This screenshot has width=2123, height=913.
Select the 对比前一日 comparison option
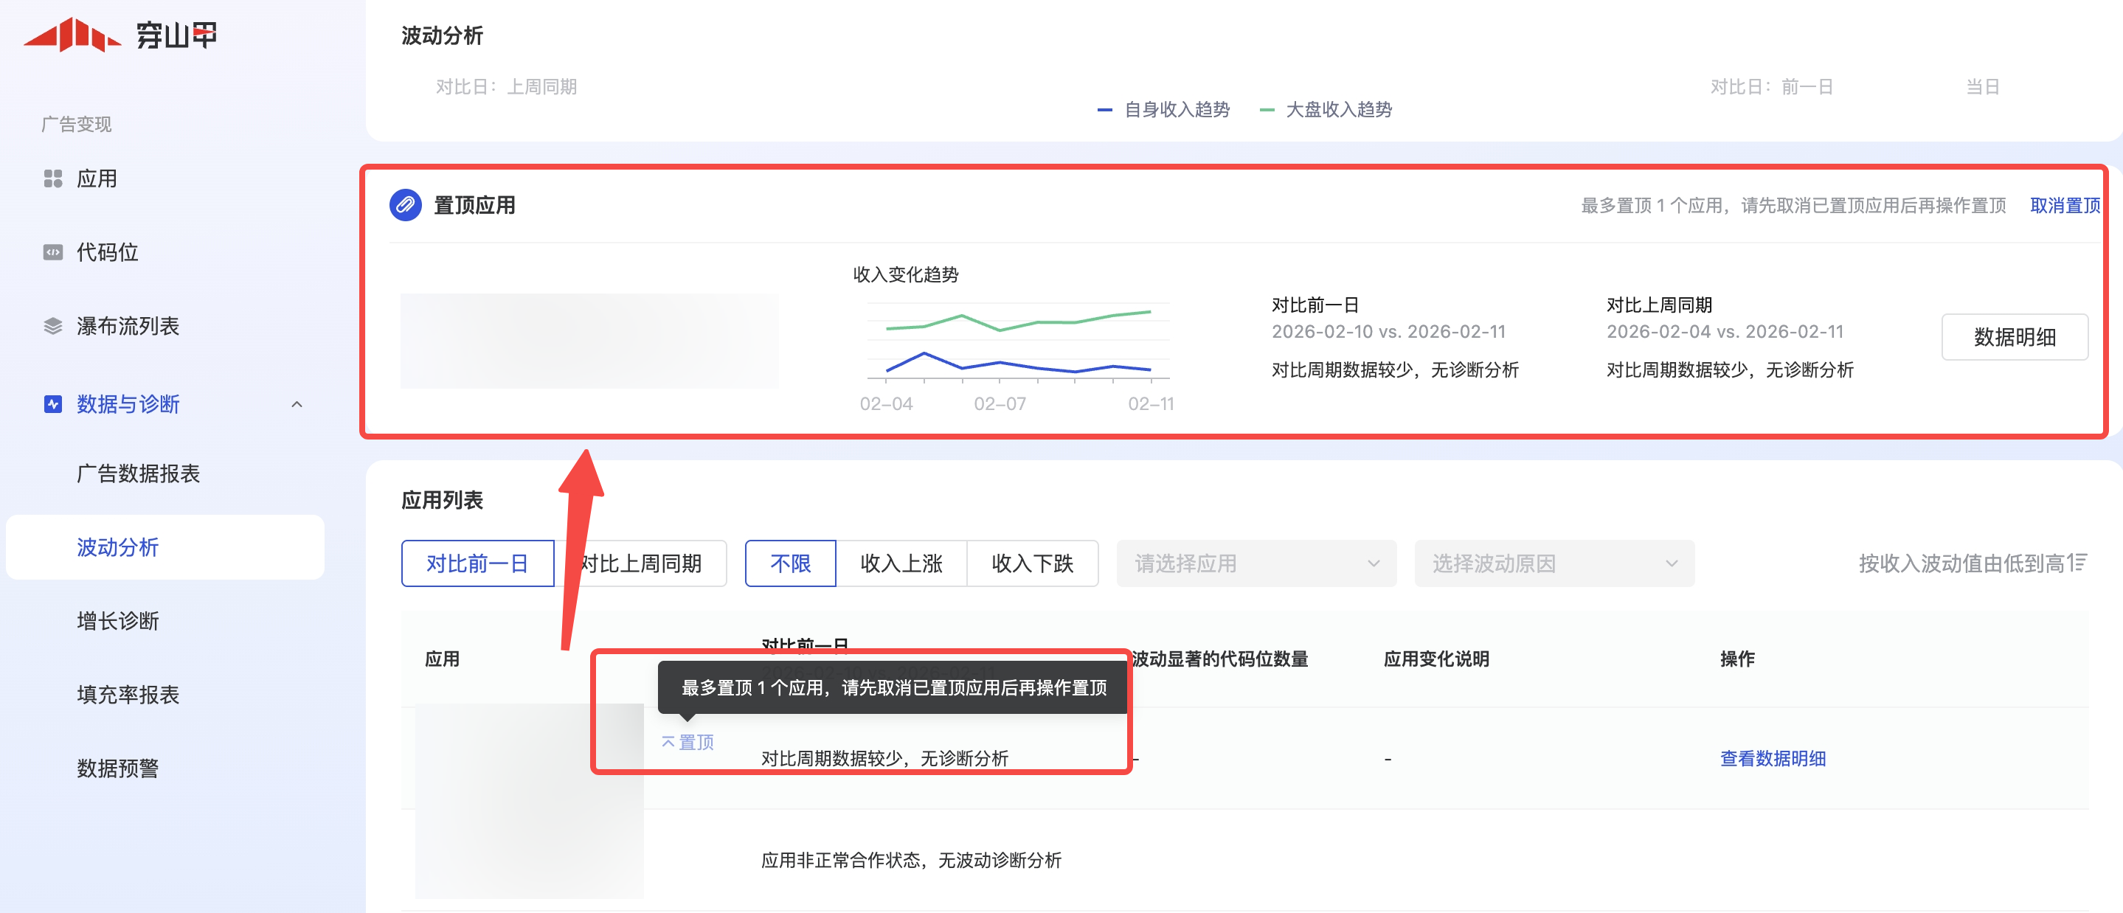[x=477, y=563]
